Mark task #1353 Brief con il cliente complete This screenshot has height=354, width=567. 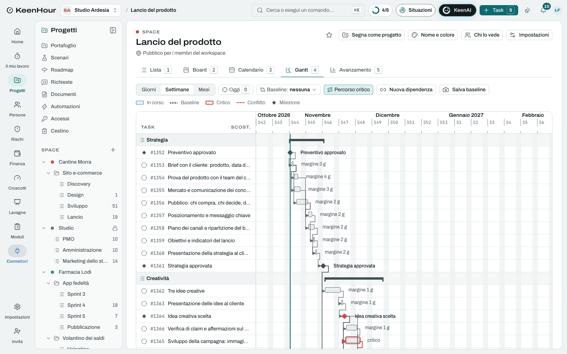[144, 165]
